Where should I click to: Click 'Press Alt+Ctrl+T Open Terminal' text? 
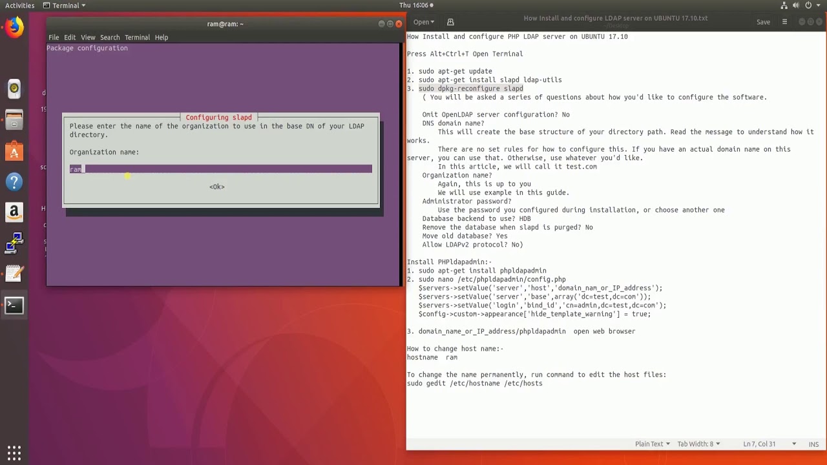click(465, 54)
